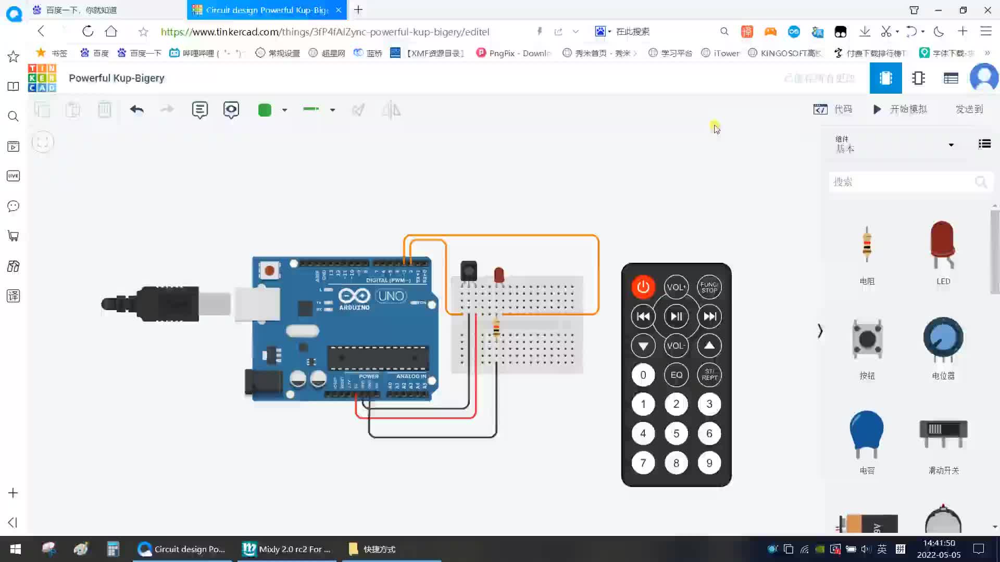Image resolution: width=1000 pixels, height=562 pixels.
Task: Switch to schematic view icon
Action: [x=919, y=78]
